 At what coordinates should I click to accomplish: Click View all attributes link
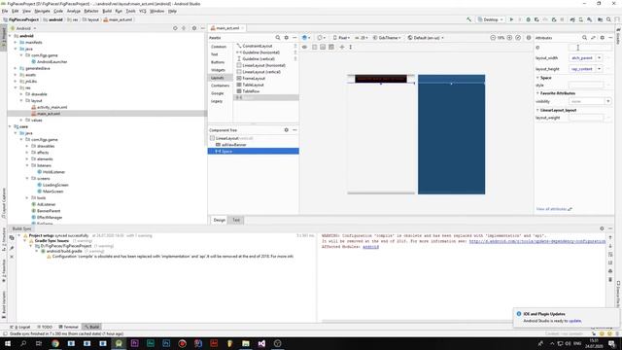[554, 209]
